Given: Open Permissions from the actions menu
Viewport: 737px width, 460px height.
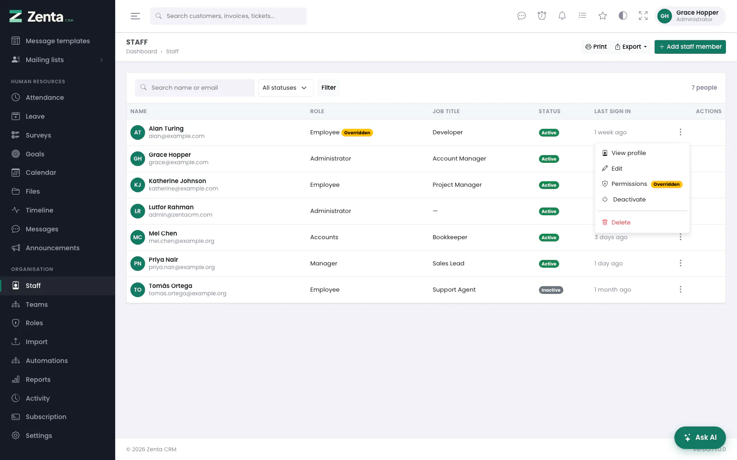Looking at the screenshot, I should pos(643,184).
